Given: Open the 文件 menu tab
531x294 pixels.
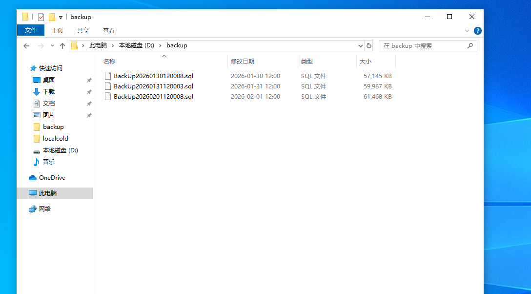Looking at the screenshot, I should pos(31,30).
